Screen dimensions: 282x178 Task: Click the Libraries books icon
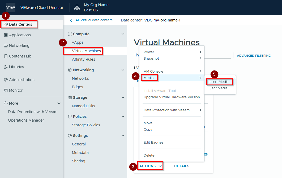point(6,67)
